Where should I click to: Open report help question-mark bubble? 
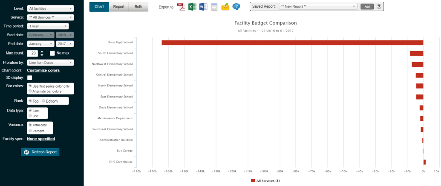tap(236, 7)
